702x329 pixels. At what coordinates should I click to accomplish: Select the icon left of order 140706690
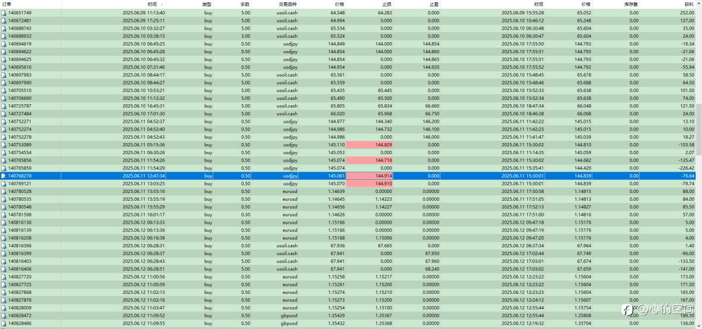[x=3, y=98]
